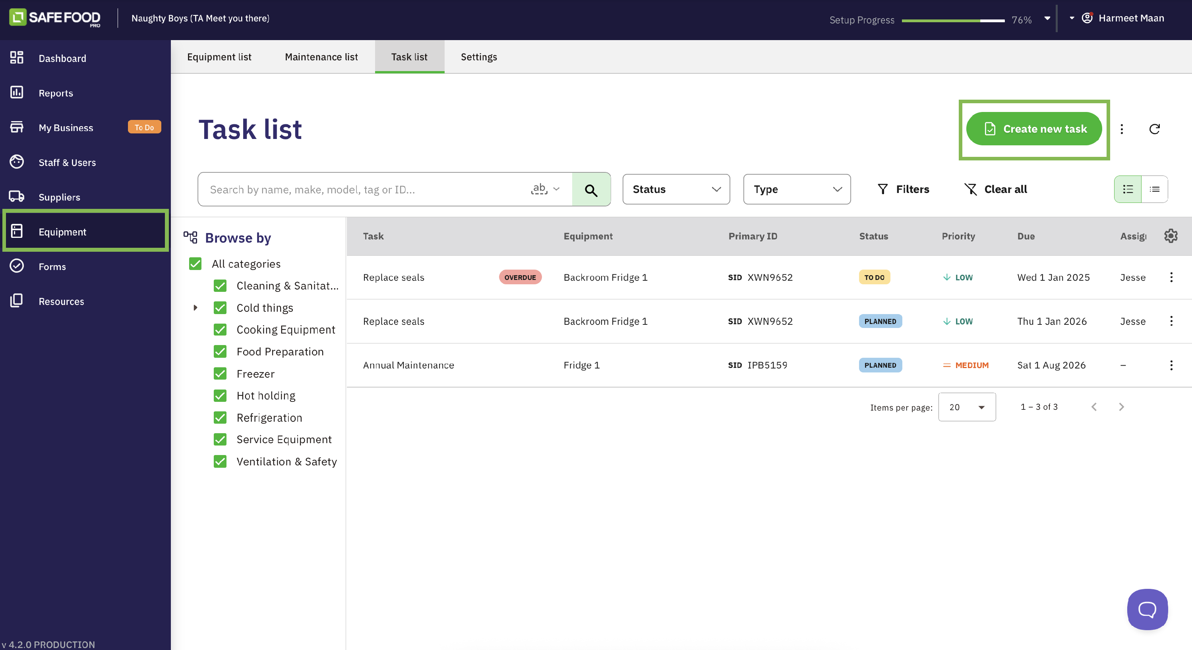Click the Safe Food Pro logo
This screenshot has width=1192, height=650.
tap(55, 18)
